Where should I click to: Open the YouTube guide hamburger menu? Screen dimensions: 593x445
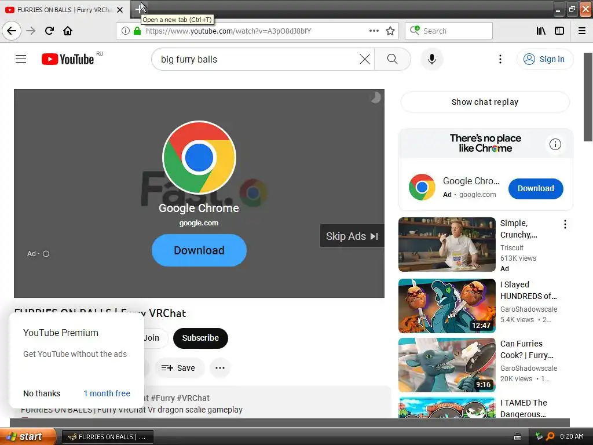tap(21, 59)
